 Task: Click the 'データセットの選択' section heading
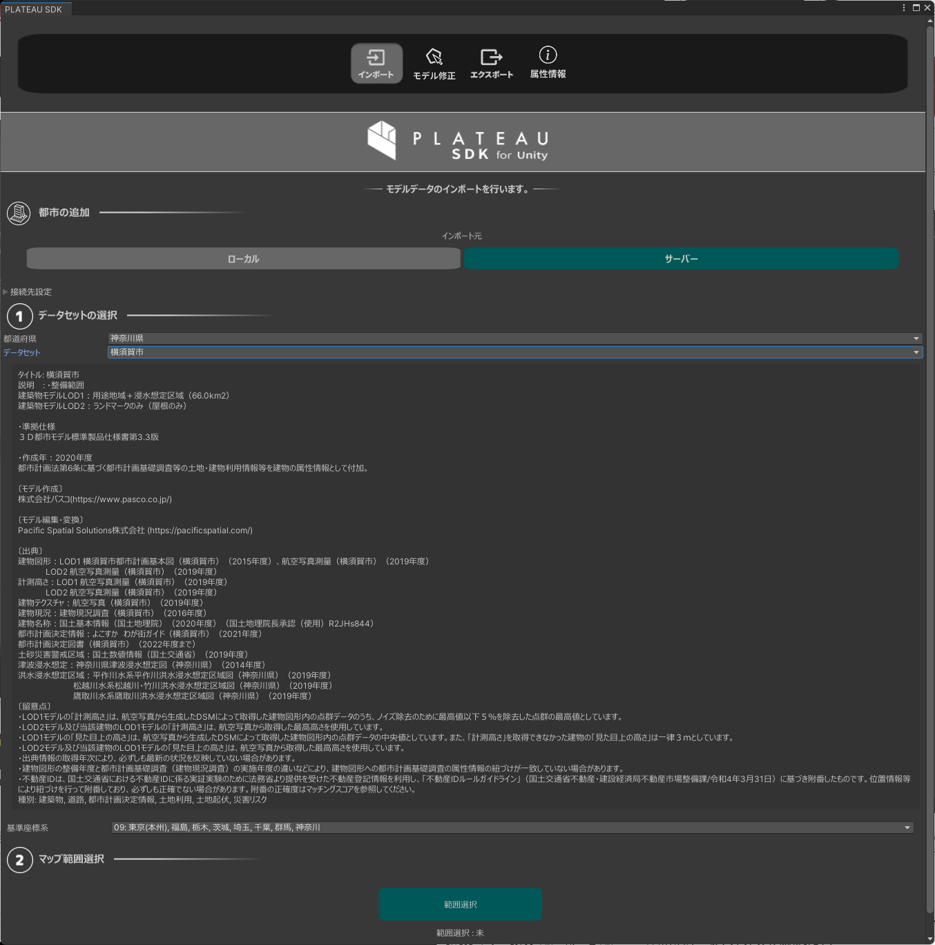click(78, 316)
